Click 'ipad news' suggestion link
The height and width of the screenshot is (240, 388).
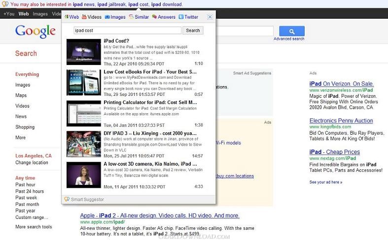click(84, 4)
